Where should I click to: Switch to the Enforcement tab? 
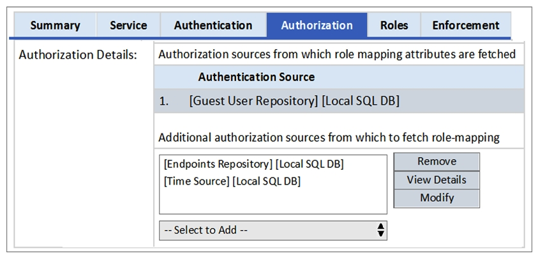[466, 25]
